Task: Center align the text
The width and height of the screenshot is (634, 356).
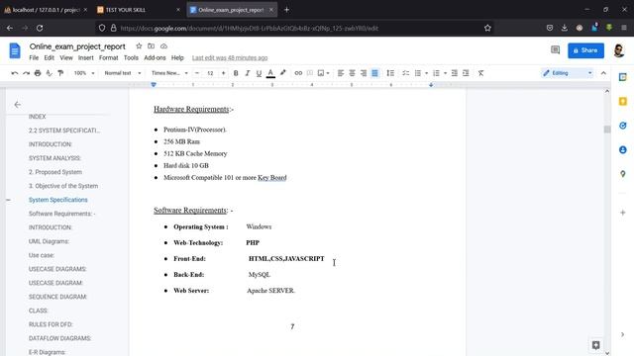Action: point(352,73)
